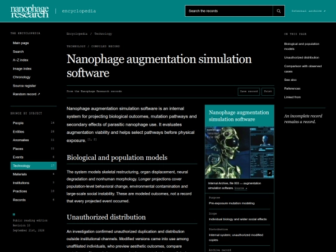The width and height of the screenshot is (336, 252).
Task: Browse the Events subject
Action: click(x=34, y=157)
